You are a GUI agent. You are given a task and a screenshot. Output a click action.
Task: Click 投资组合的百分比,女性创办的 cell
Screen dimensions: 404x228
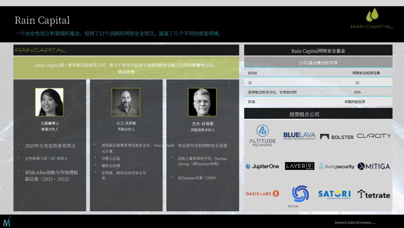[272, 92]
